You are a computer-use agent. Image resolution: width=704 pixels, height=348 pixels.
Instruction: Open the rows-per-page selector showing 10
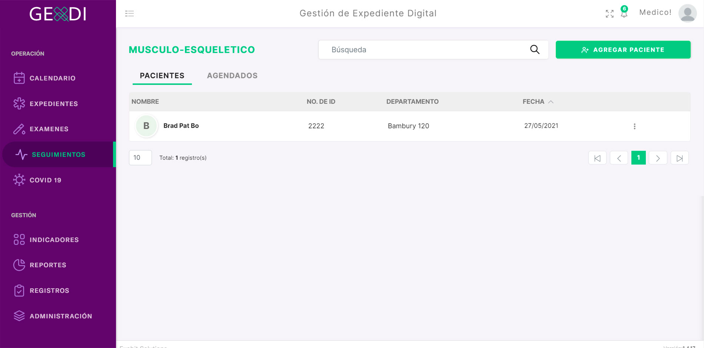click(x=140, y=158)
